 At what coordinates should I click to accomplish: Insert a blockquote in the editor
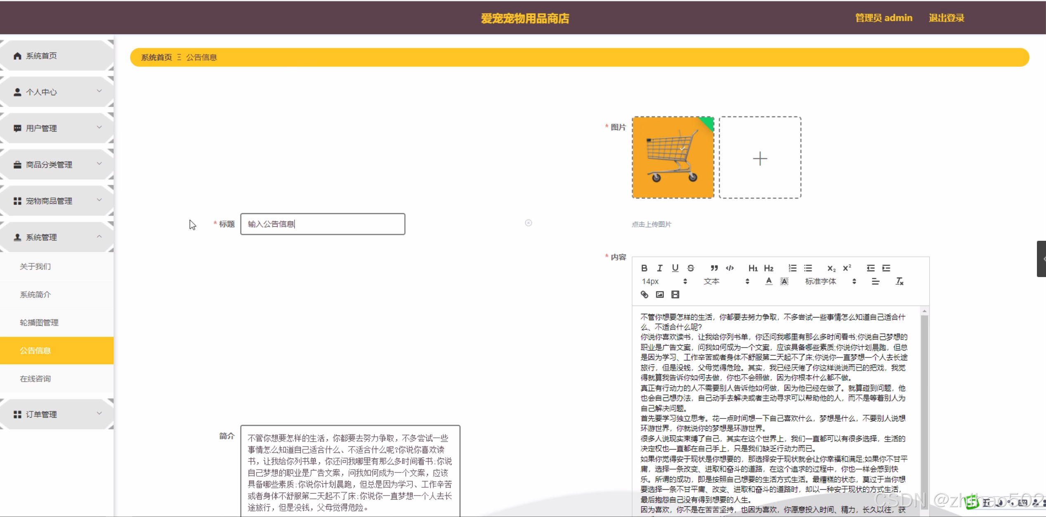[x=714, y=268]
